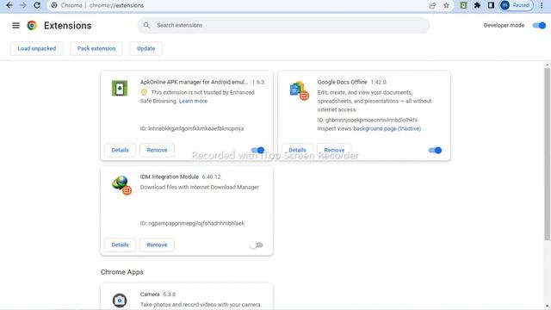Click the ApkOnline APK manager extension icon

pyautogui.click(x=120, y=88)
